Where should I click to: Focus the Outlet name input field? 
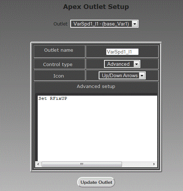tap(122, 52)
